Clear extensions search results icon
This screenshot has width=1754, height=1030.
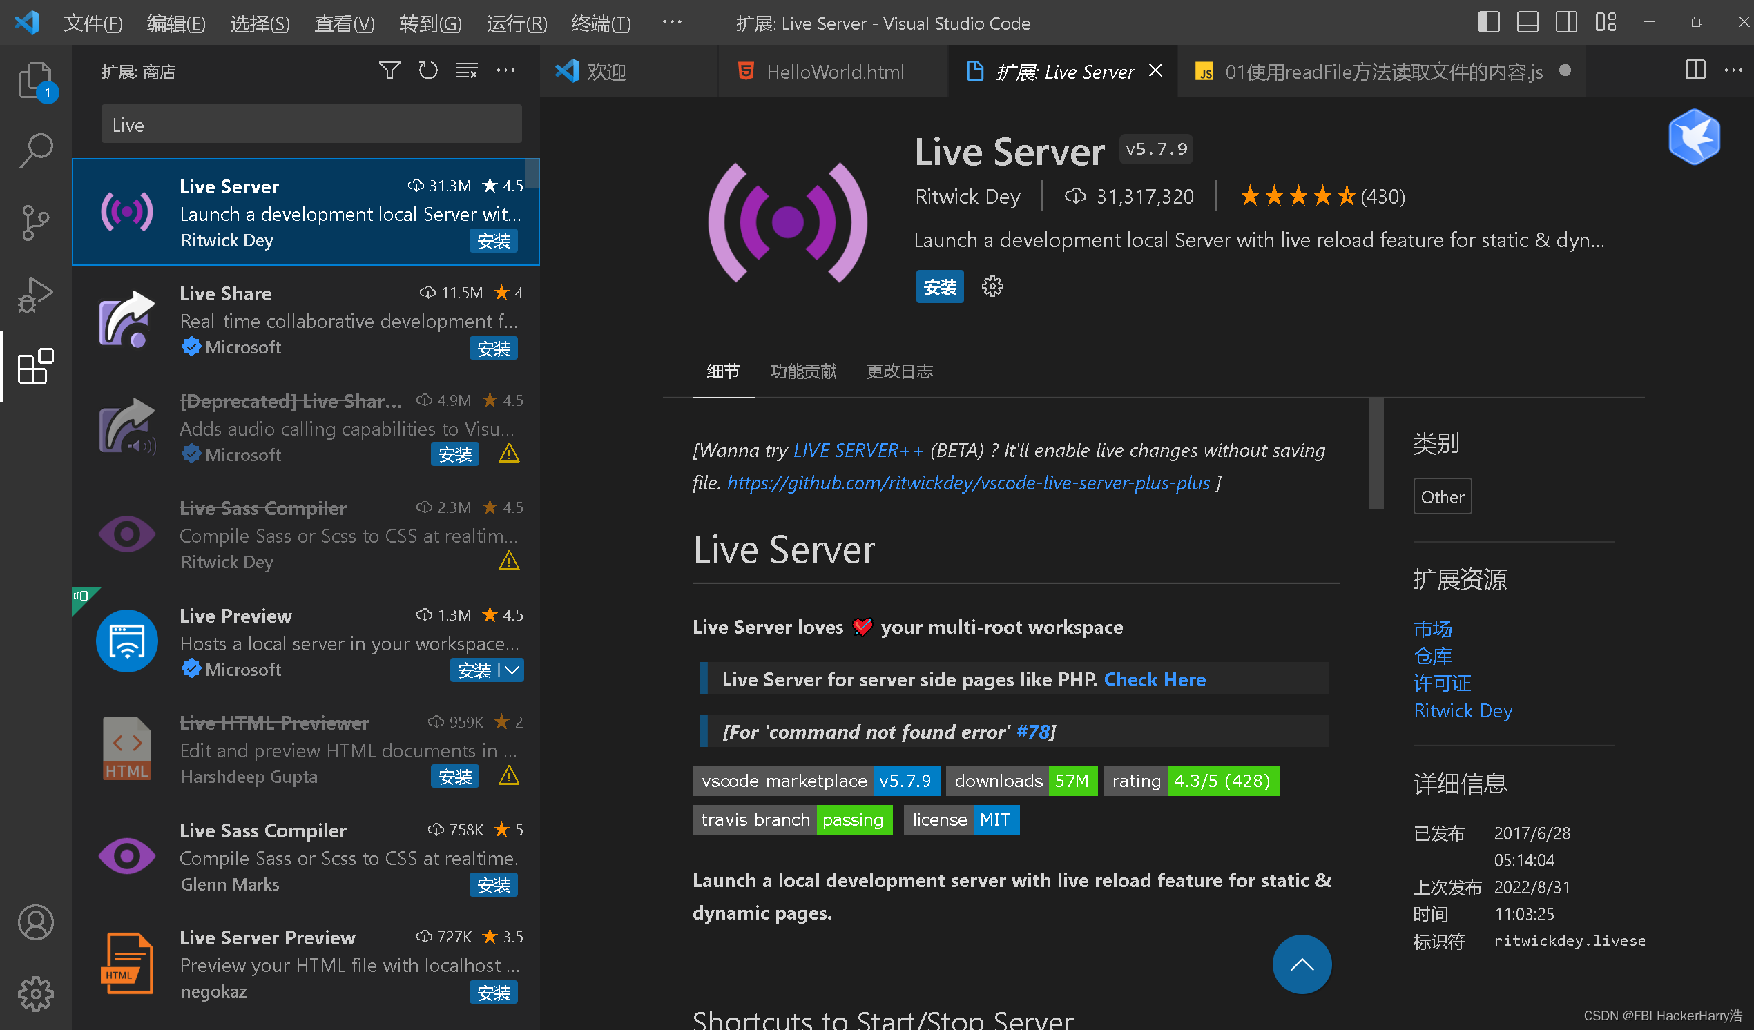[466, 70]
